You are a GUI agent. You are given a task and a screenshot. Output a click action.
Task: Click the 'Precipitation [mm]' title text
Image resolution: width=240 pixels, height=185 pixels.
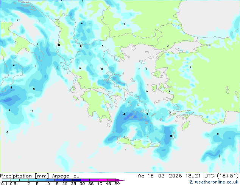click(25, 176)
